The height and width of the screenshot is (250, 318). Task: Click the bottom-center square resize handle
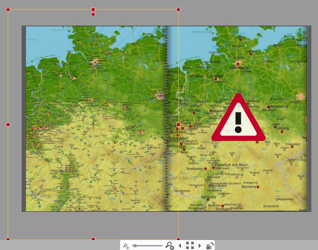93,239
